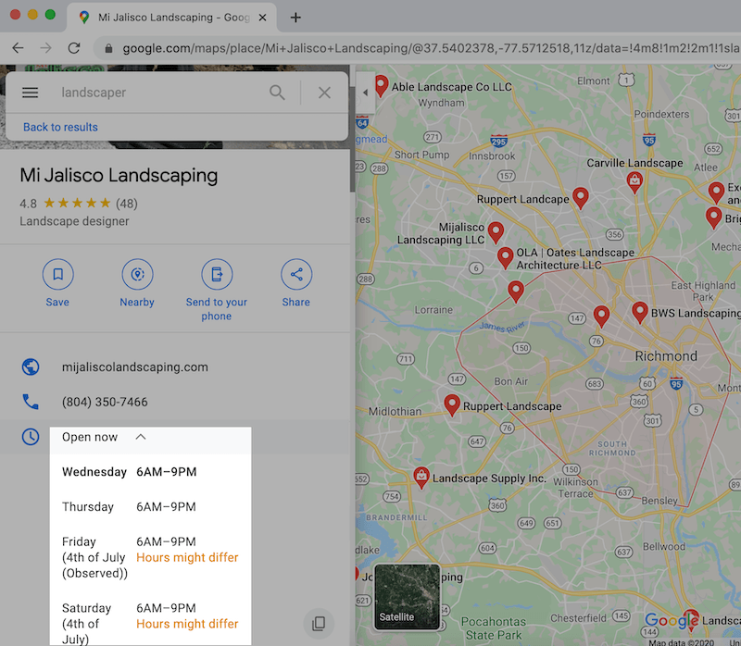Open a new browser tab

[x=294, y=17]
